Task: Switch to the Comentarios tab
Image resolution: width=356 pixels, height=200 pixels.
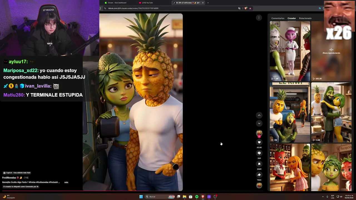Action: [278, 18]
